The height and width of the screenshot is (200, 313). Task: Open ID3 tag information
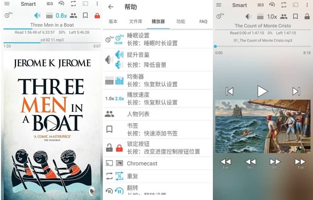[49, 4]
